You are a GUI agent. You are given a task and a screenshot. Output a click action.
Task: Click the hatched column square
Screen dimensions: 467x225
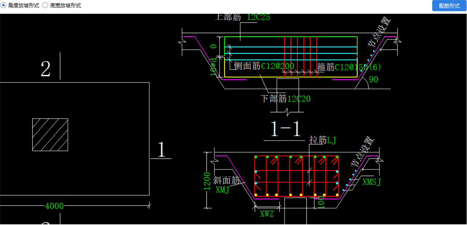50,135
